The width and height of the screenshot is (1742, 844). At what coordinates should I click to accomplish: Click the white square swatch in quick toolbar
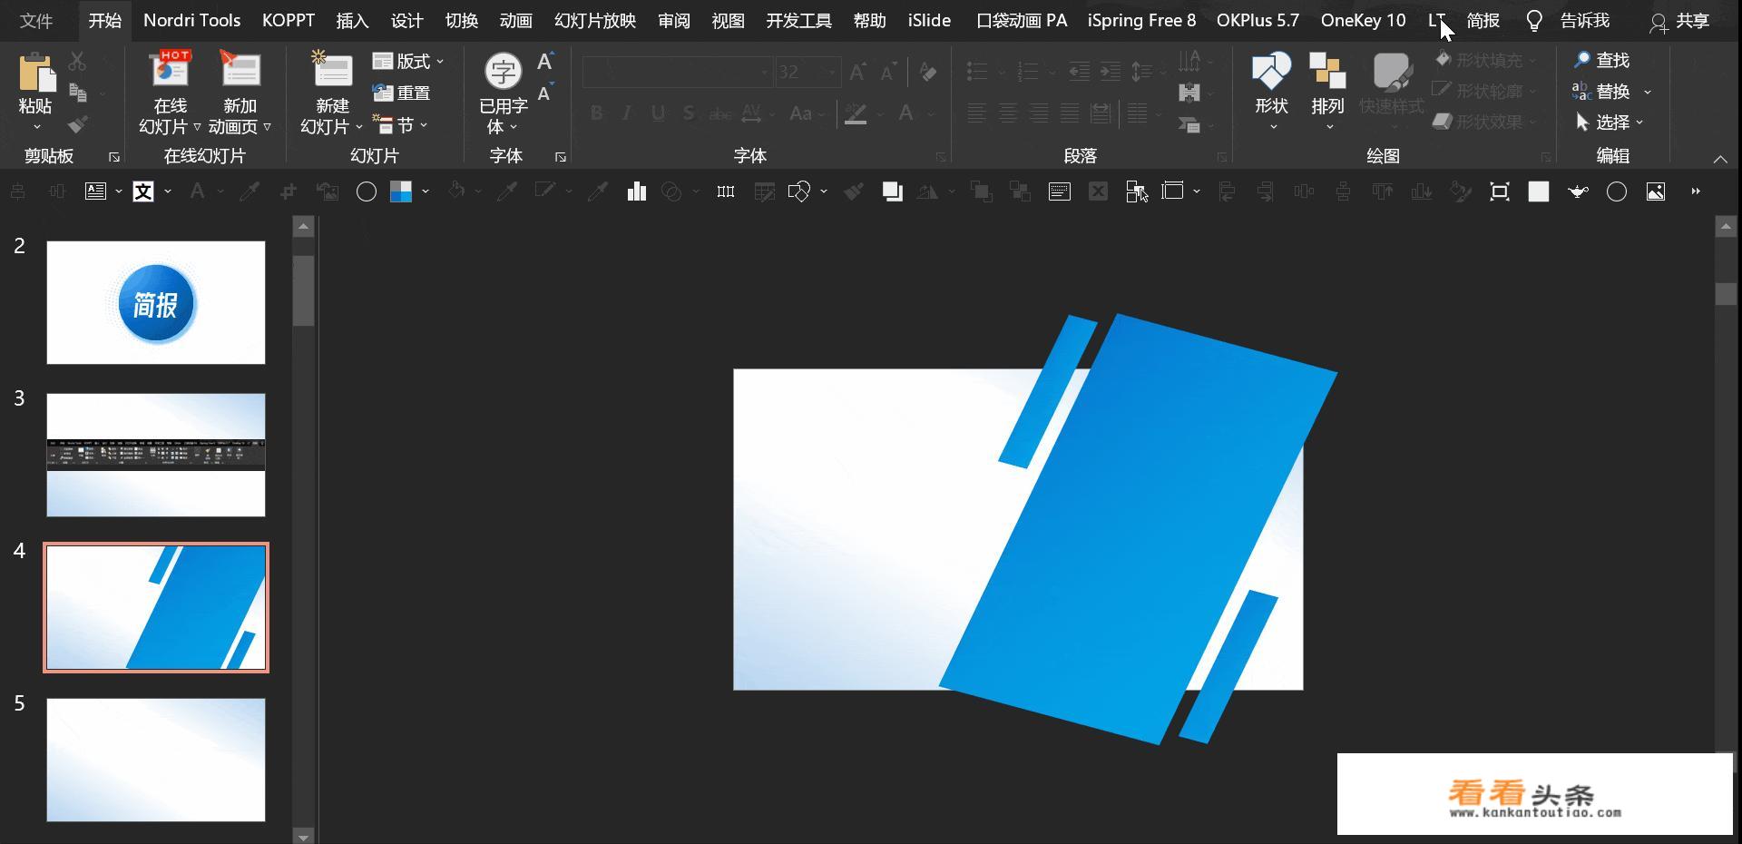point(1539,191)
